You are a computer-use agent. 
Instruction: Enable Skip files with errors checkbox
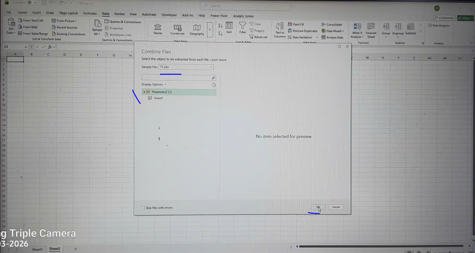coord(143,208)
